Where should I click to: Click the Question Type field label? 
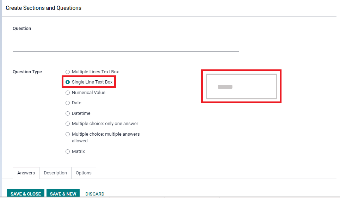pos(27,72)
